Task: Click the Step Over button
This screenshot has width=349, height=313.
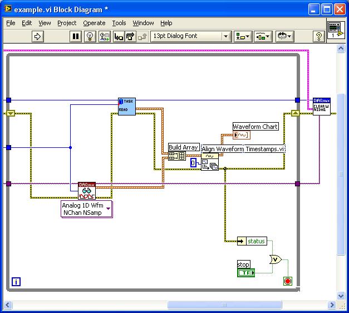Action: click(130, 36)
